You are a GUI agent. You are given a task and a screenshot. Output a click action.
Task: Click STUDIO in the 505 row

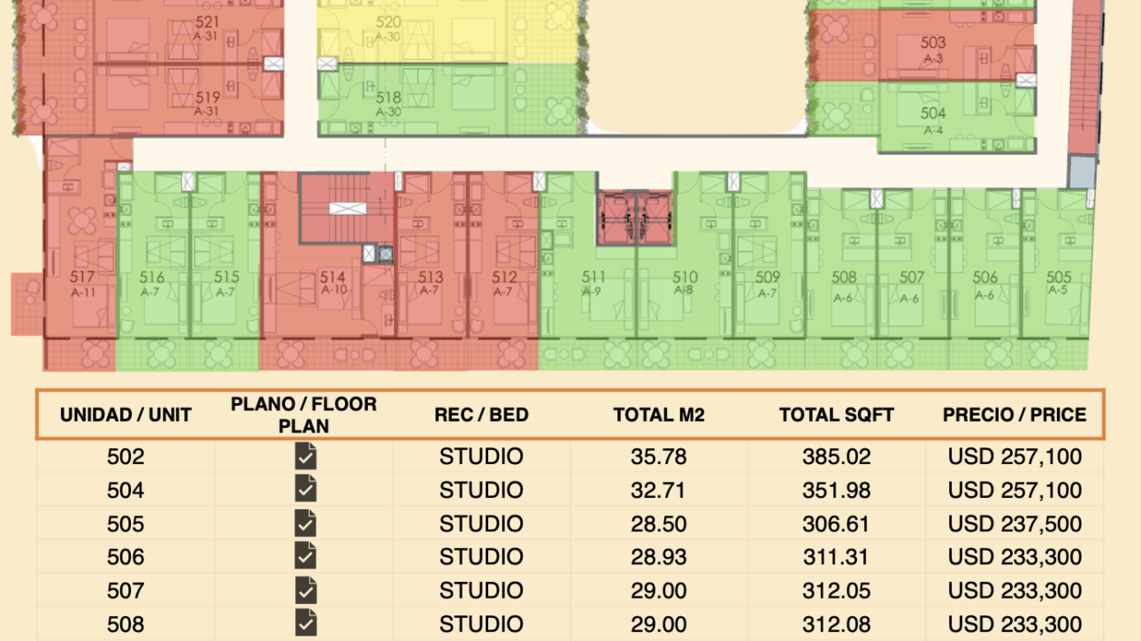[481, 524]
